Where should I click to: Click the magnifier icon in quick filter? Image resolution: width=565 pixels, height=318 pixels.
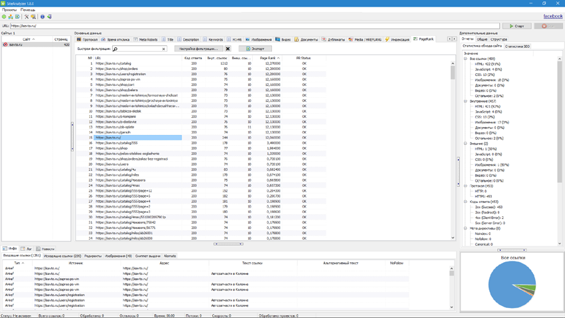point(115,49)
